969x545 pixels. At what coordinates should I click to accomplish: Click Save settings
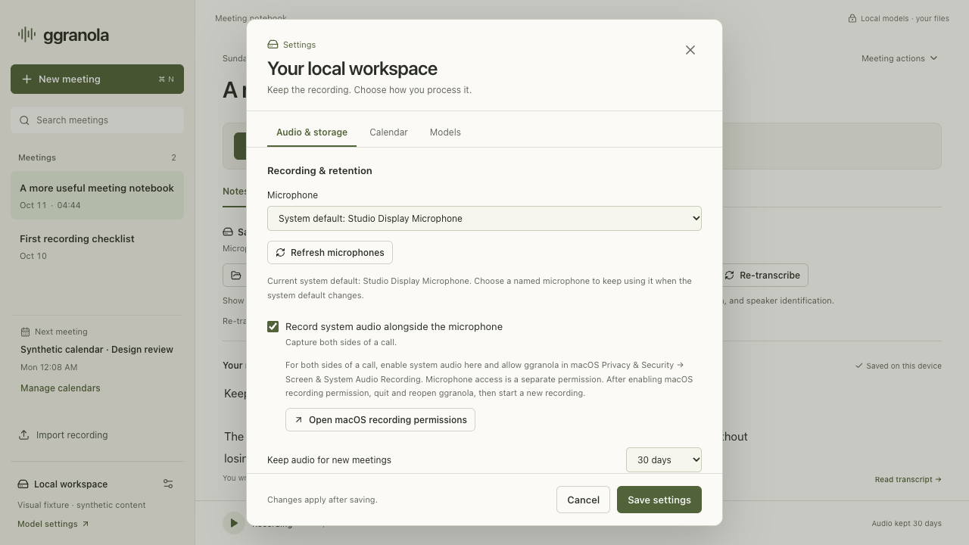click(x=659, y=500)
